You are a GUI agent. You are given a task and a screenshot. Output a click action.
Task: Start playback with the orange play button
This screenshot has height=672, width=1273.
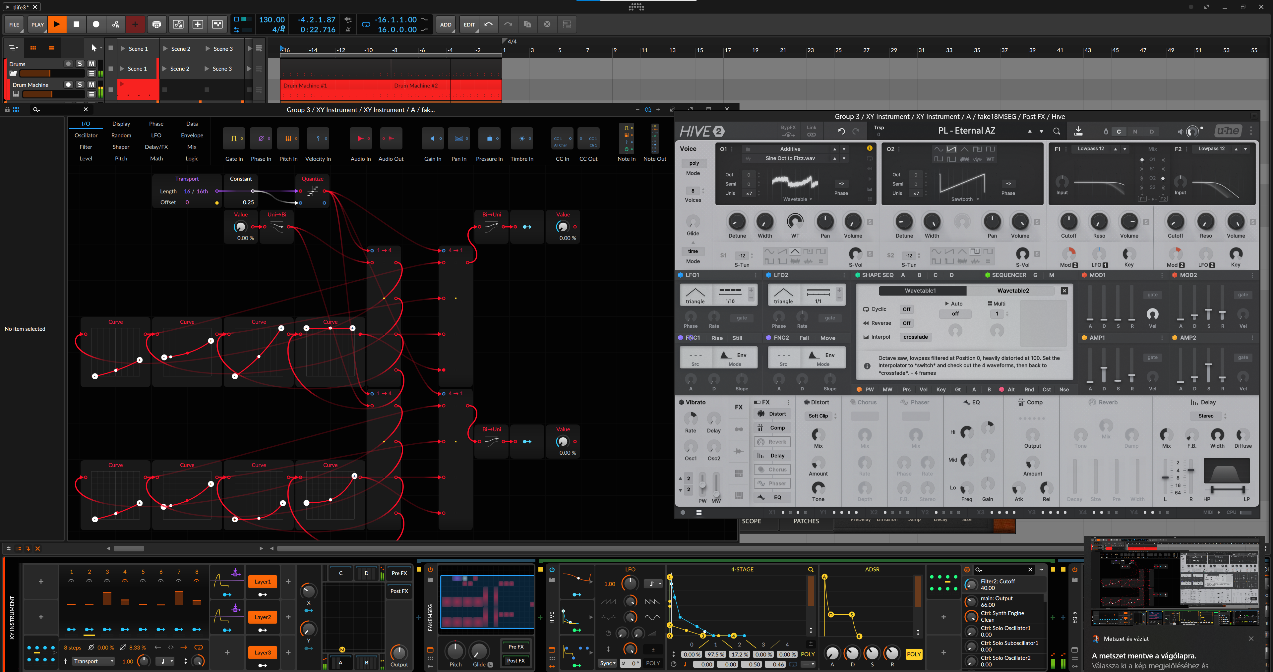click(57, 24)
